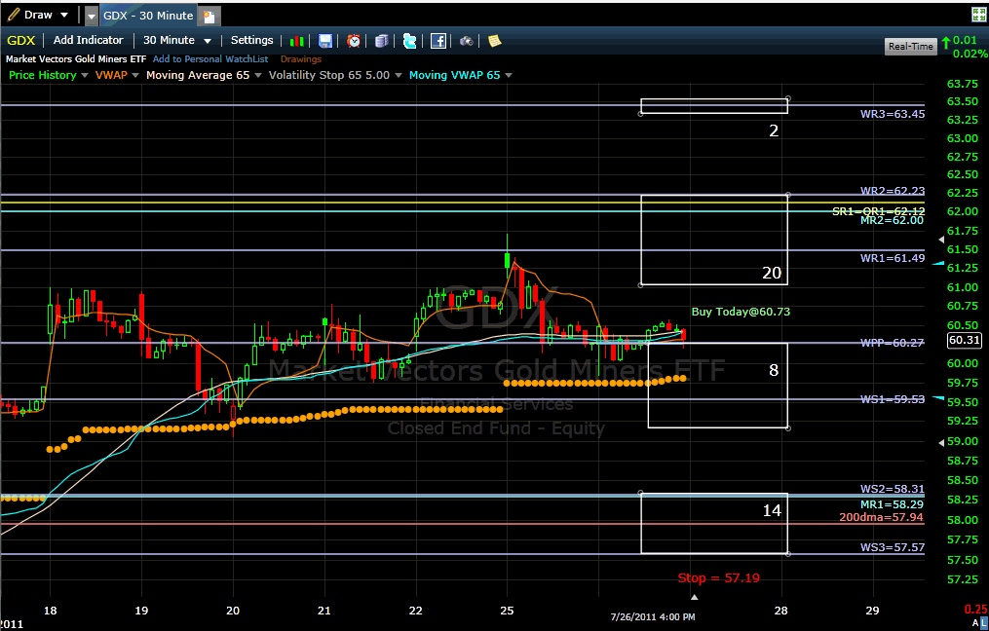Click the 63.75 price axis label
The width and height of the screenshot is (989, 631).
[x=963, y=84]
